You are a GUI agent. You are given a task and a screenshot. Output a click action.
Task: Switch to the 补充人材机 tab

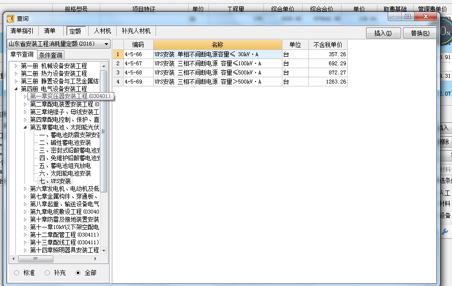pyautogui.click(x=136, y=31)
